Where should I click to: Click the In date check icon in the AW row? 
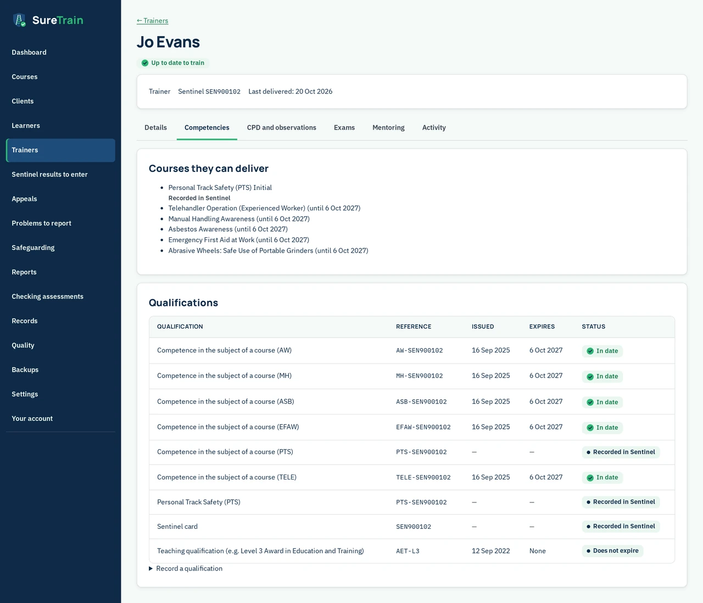[590, 351]
